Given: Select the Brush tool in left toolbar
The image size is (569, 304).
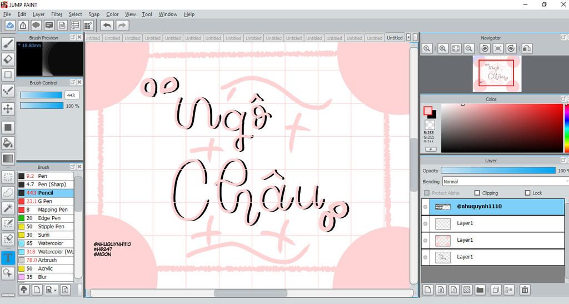Looking at the screenshot, I should [8, 44].
